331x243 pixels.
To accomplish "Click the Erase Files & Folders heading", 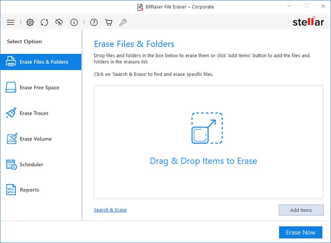I will (x=134, y=44).
